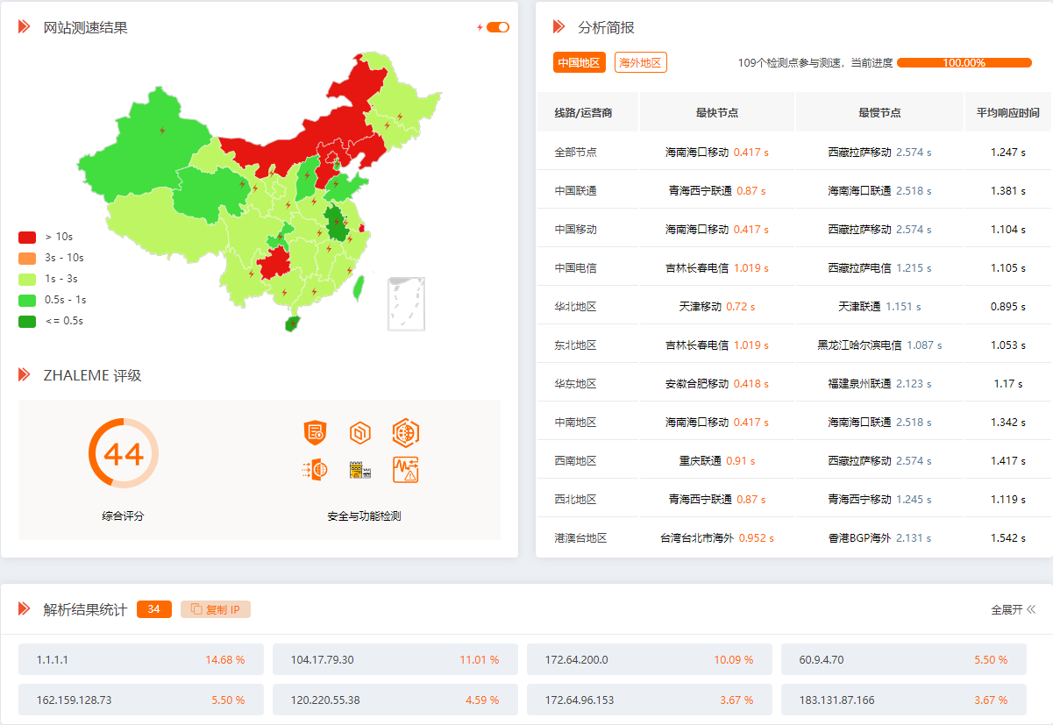Click the lightning marker on Xinjiang region
The height and width of the screenshot is (725, 1053).
[161, 131]
